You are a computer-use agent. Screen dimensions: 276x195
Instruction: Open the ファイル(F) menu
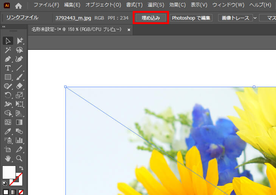coord(46,5)
